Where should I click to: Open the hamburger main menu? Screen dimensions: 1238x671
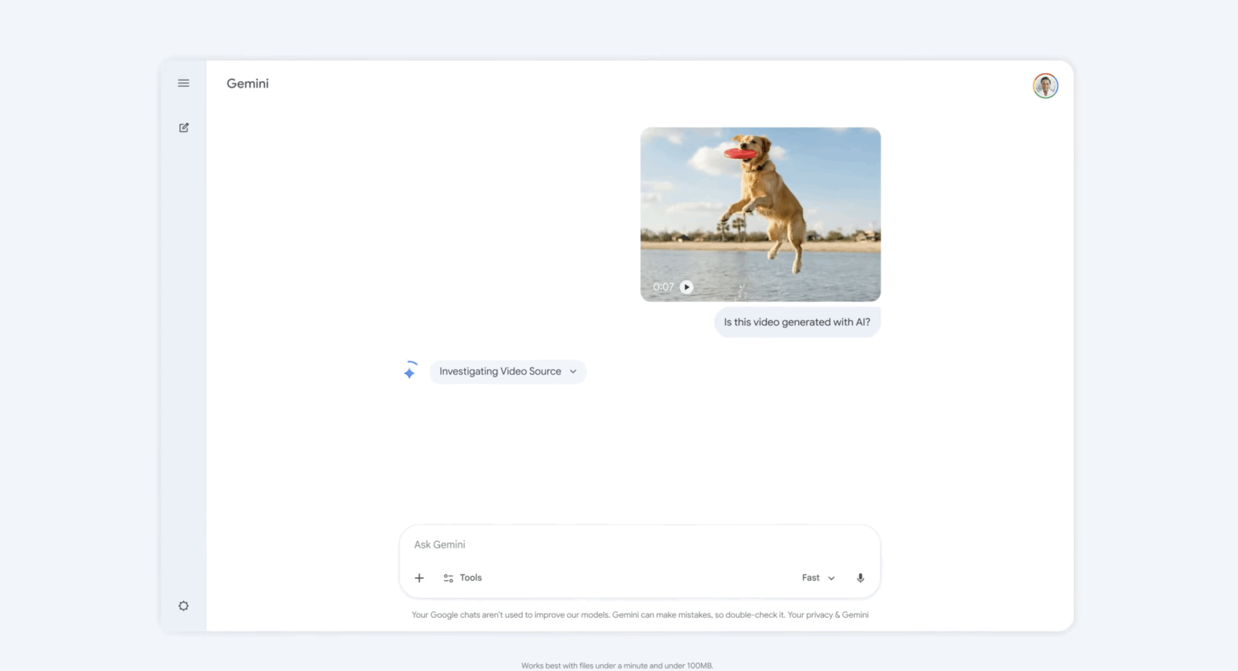coord(183,83)
